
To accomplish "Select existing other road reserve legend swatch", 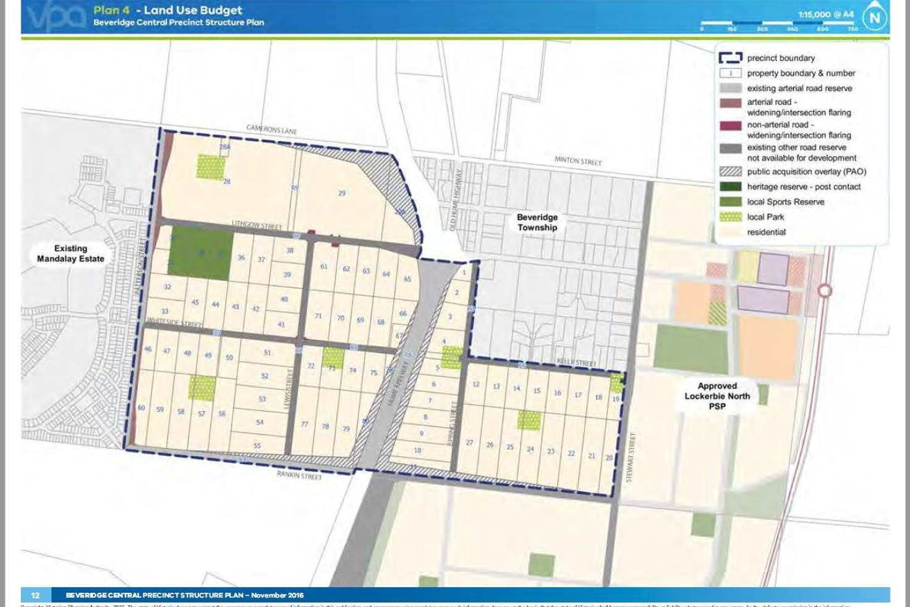I will point(730,148).
